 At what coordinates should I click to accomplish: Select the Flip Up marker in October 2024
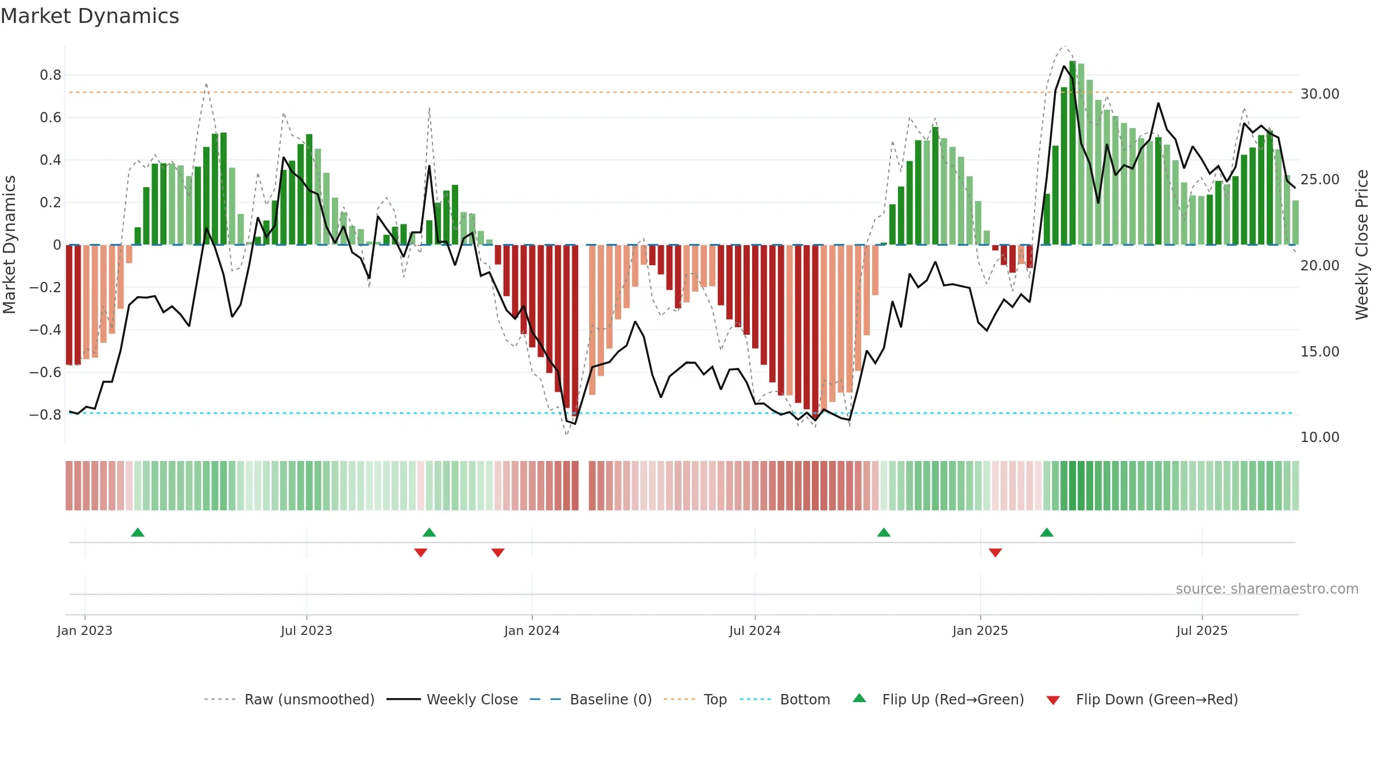coord(884,532)
